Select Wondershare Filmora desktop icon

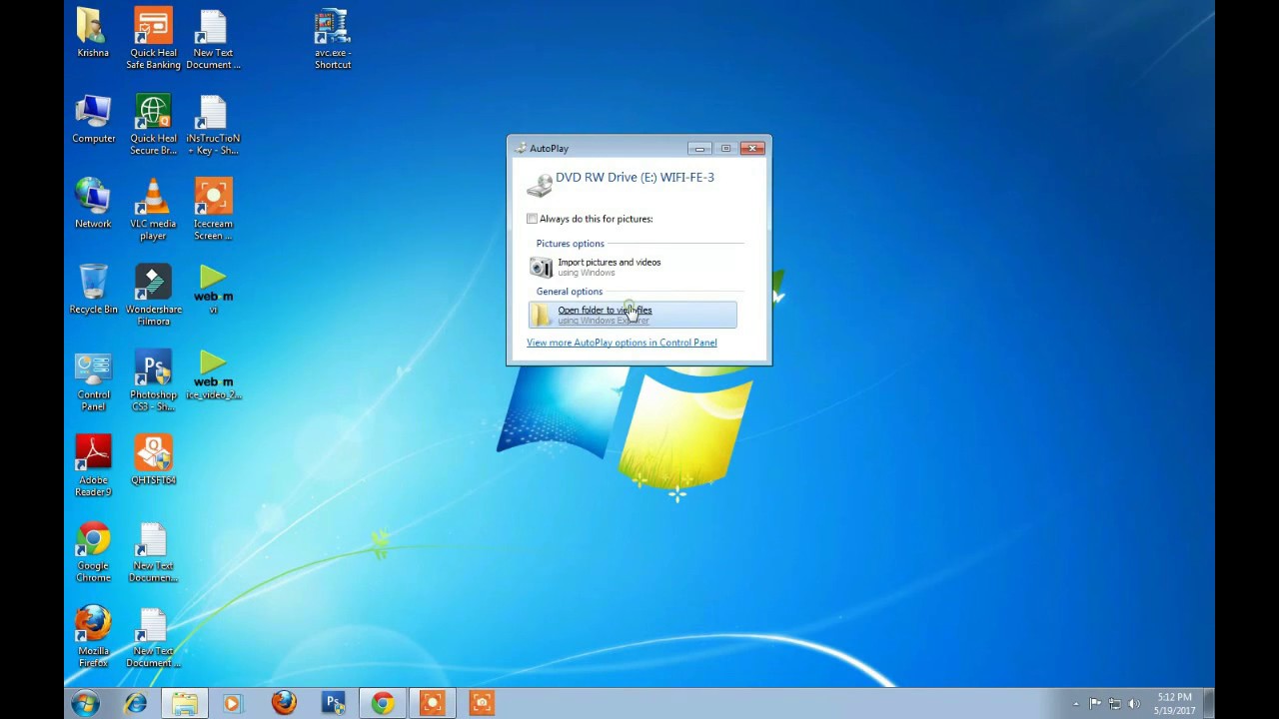pyautogui.click(x=153, y=297)
